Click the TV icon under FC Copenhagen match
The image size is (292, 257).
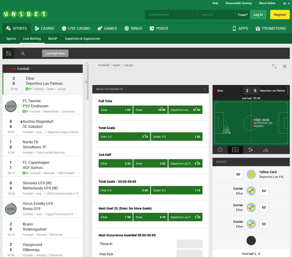tap(25, 173)
